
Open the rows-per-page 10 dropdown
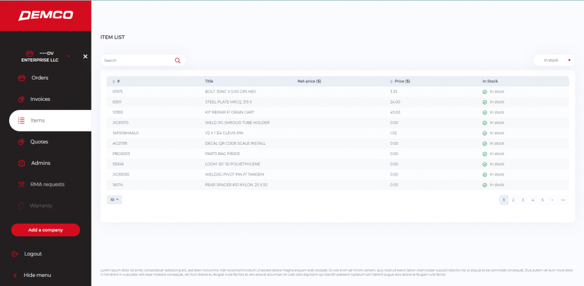[x=114, y=200]
